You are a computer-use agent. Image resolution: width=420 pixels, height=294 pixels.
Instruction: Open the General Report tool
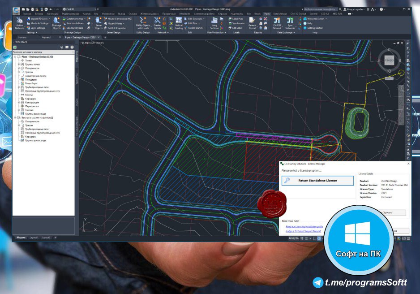252,23
